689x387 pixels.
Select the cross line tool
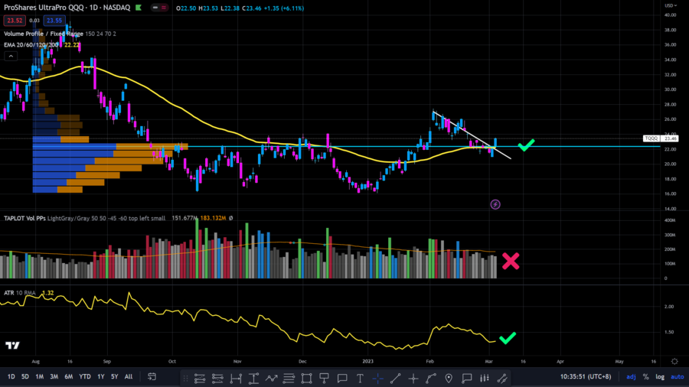pos(413,379)
